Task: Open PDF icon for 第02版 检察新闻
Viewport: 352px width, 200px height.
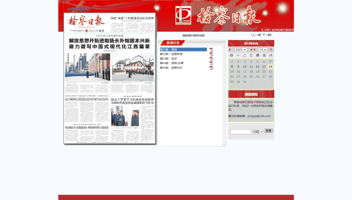Action: pos(211,54)
